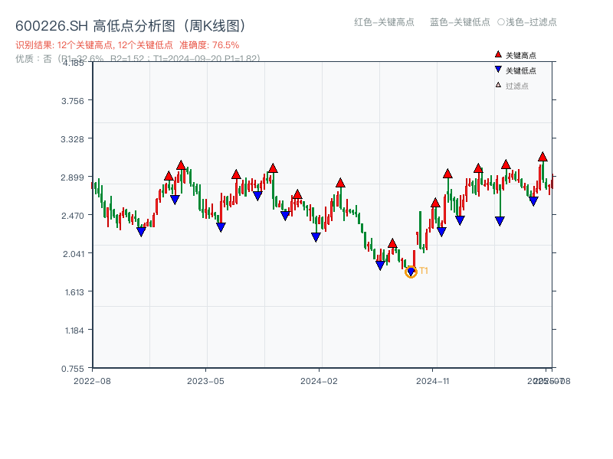
Task: Click the 3.328 y-axis label
Action: tap(73, 139)
